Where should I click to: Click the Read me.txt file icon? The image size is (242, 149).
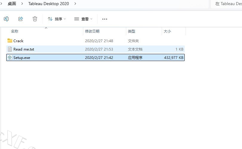point(10,49)
